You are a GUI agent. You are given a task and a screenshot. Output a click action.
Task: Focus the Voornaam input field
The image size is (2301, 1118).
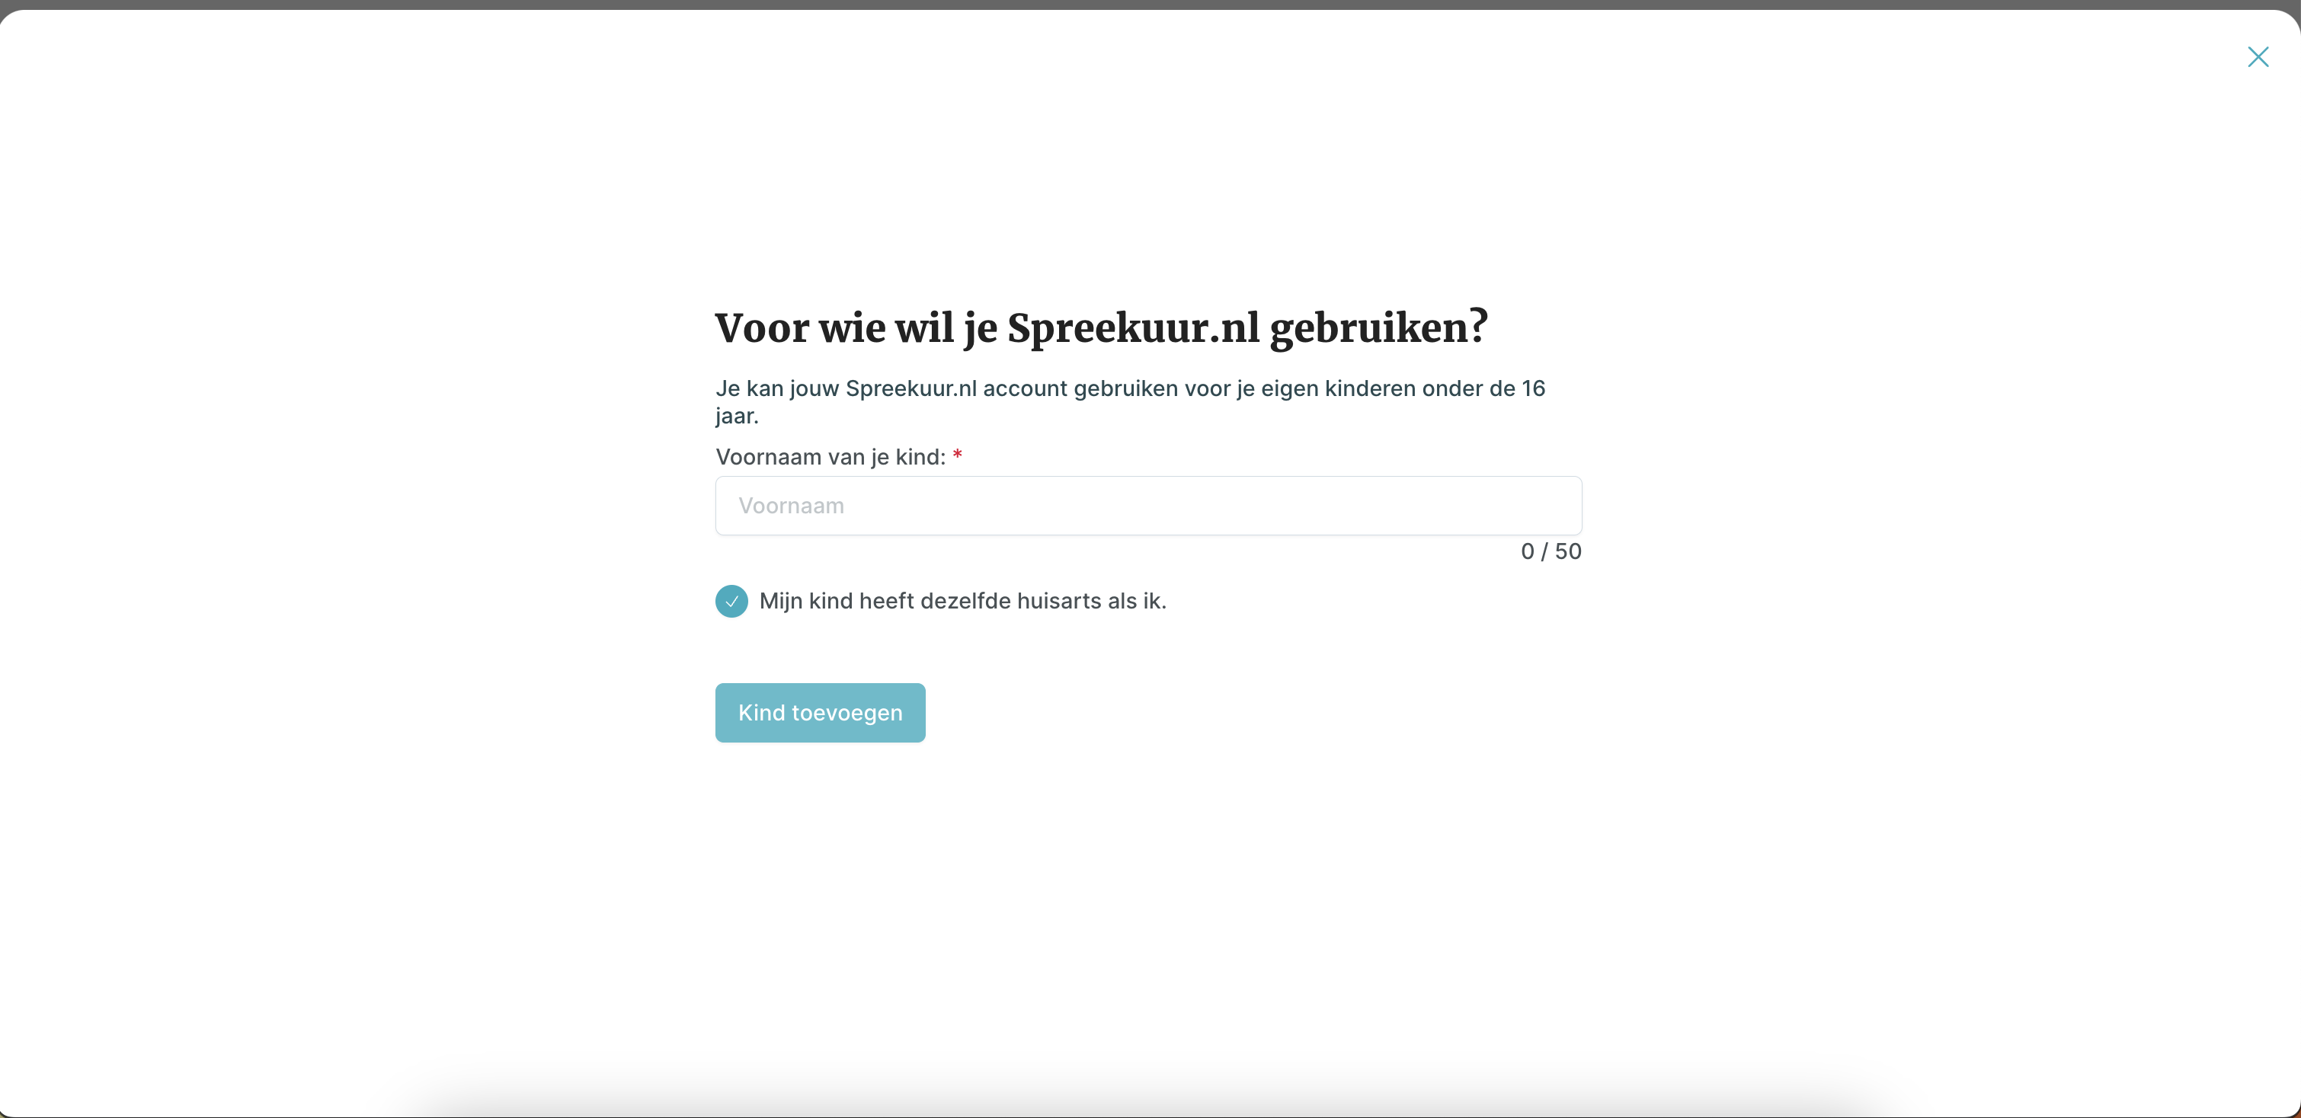coord(1149,506)
